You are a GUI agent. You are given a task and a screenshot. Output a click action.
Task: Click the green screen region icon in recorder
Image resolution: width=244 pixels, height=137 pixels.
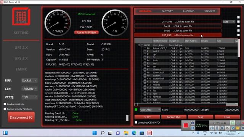click(232, 123)
